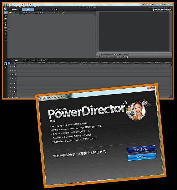The width and height of the screenshot is (177, 190).
Task: Open the track manager icon above tracks
Action: click(x=15, y=63)
